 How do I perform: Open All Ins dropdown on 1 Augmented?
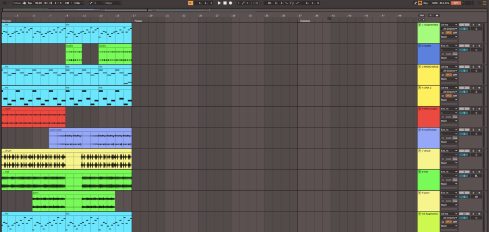coord(449,24)
